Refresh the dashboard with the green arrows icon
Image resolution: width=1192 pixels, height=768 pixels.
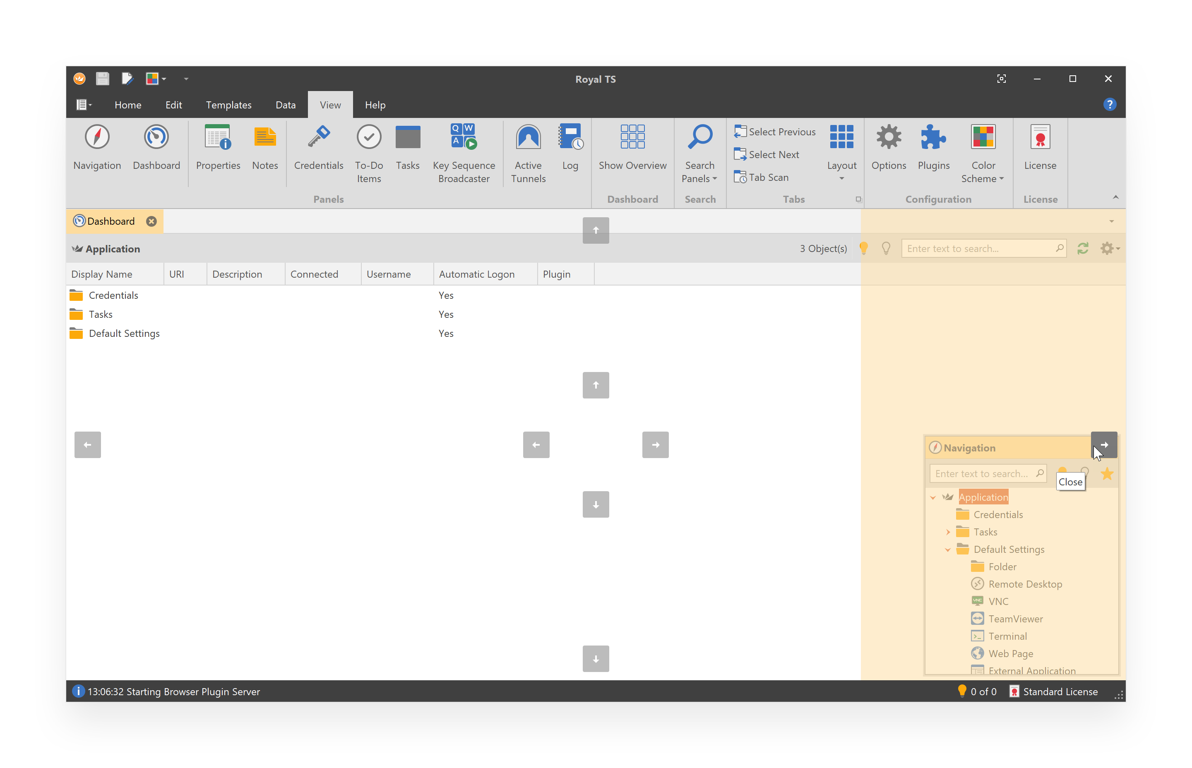pyautogui.click(x=1082, y=248)
